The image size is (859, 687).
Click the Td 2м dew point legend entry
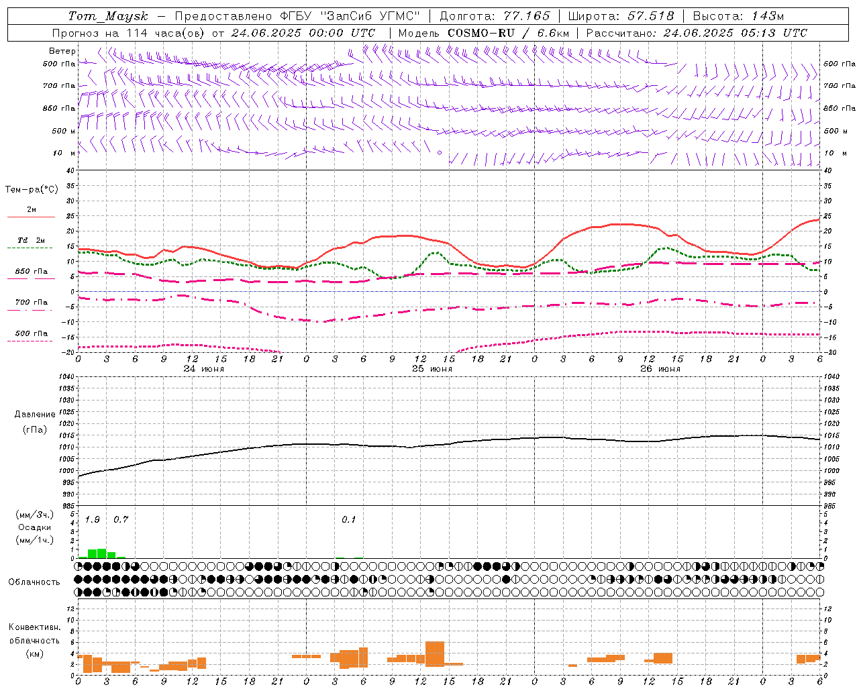coord(31,240)
